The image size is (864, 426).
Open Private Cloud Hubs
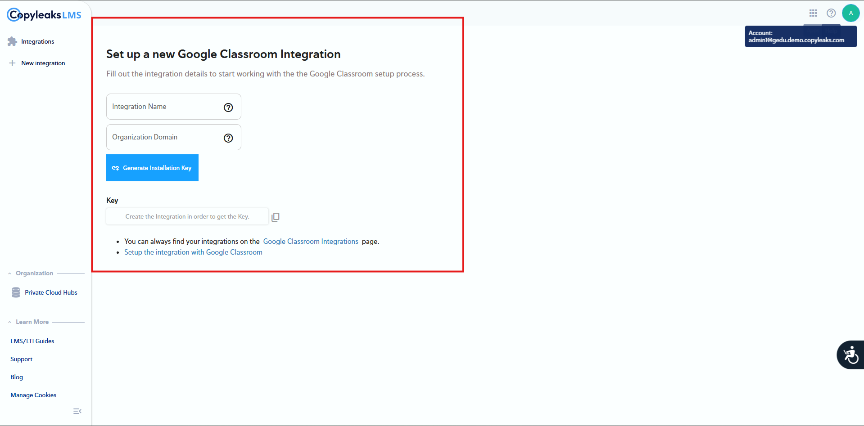click(51, 292)
